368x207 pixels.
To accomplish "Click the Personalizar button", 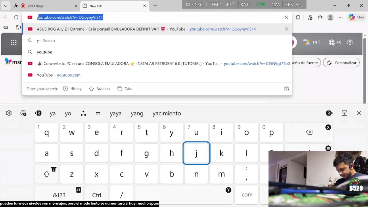I will click(341, 63).
